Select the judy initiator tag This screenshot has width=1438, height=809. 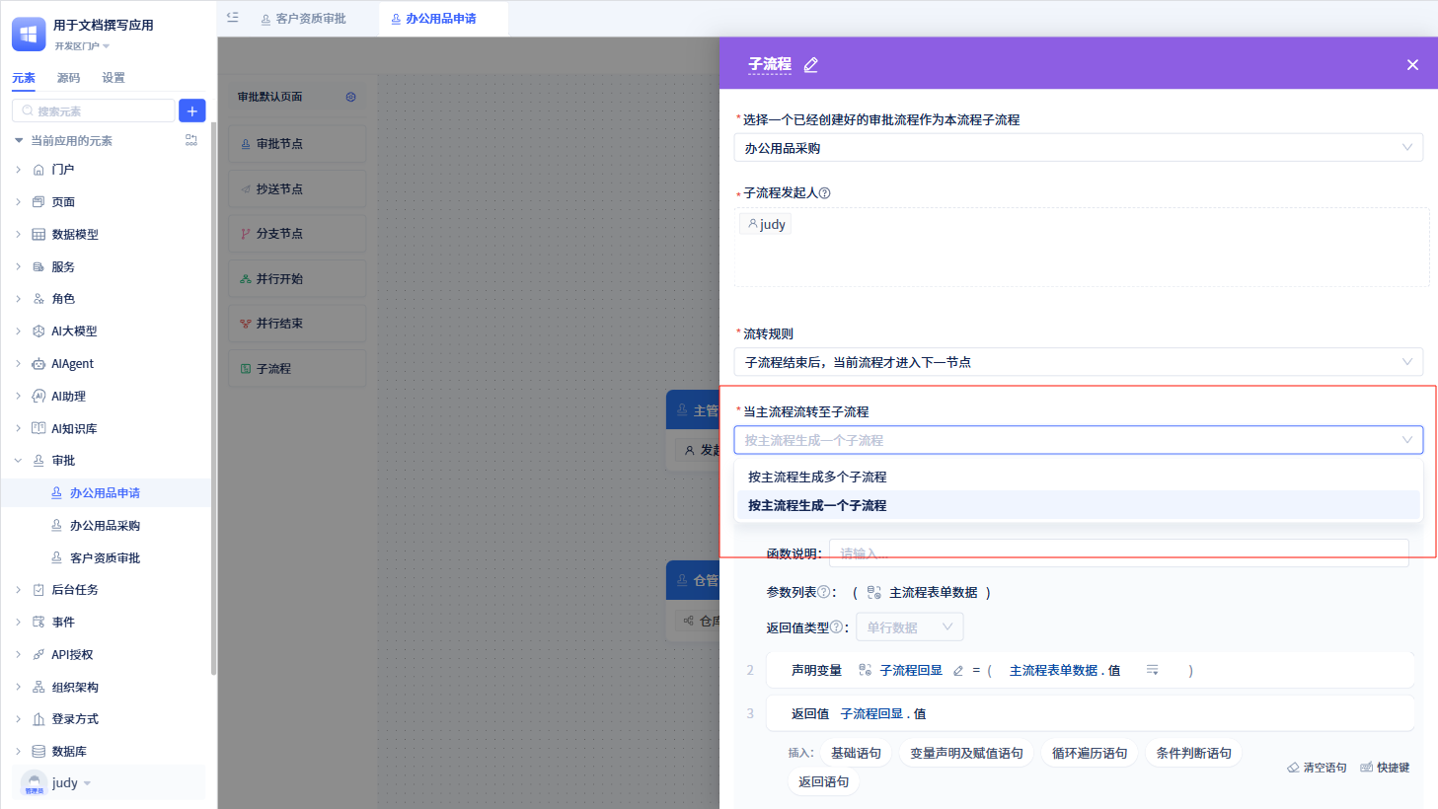(x=766, y=224)
